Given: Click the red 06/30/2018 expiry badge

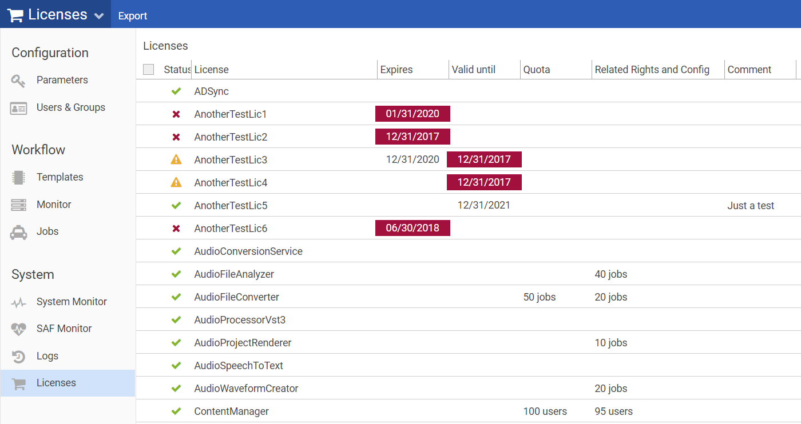Looking at the screenshot, I should point(413,228).
